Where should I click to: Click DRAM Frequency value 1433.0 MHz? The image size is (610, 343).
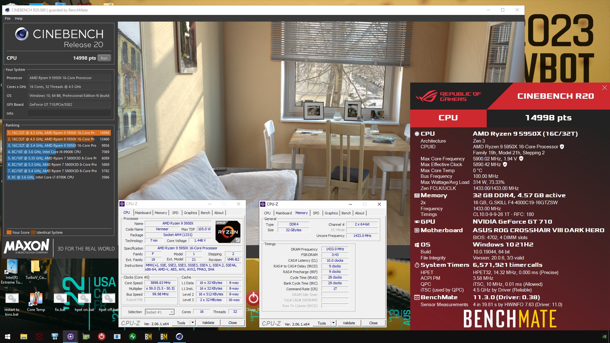pyautogui.click(x=335, y=249)
